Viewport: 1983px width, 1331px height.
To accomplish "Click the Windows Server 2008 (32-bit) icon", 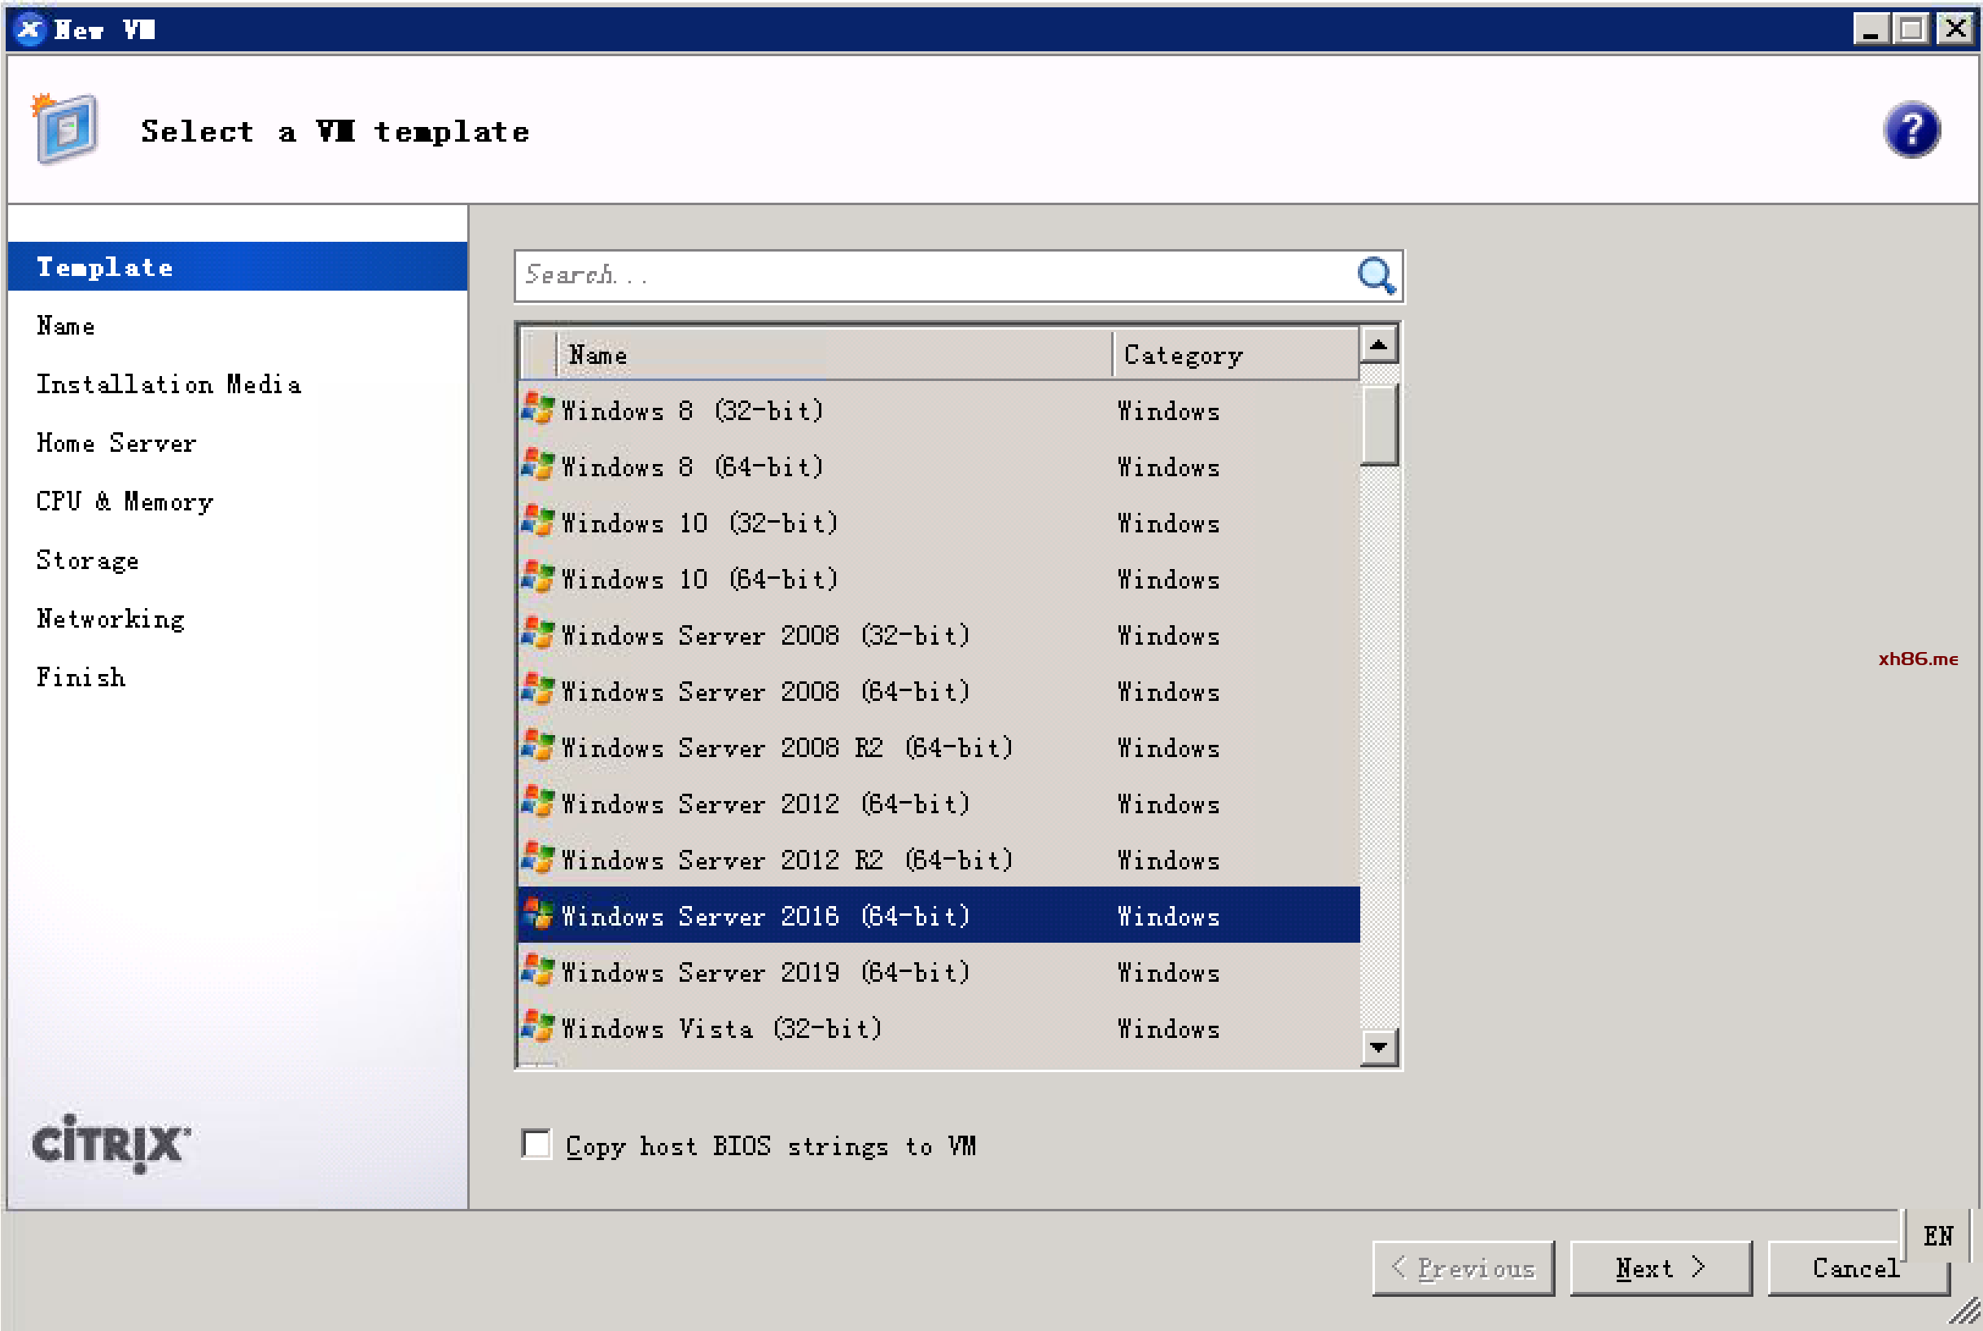I will (537, 634).
